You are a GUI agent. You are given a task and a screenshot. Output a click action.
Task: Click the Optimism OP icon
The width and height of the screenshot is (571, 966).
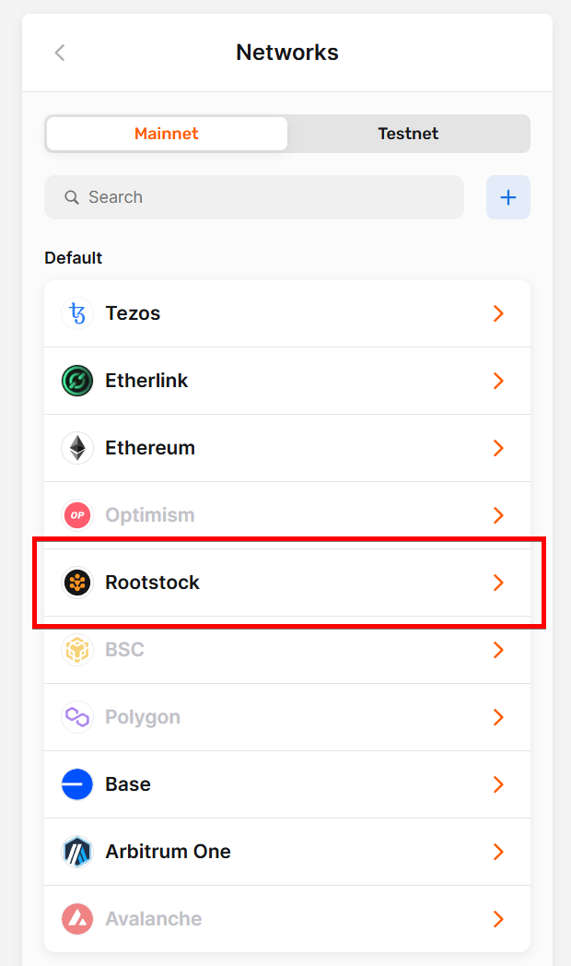[77, 515]
